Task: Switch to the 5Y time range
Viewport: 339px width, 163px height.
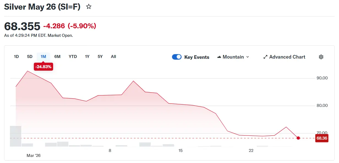Action: tap(100, 57)
